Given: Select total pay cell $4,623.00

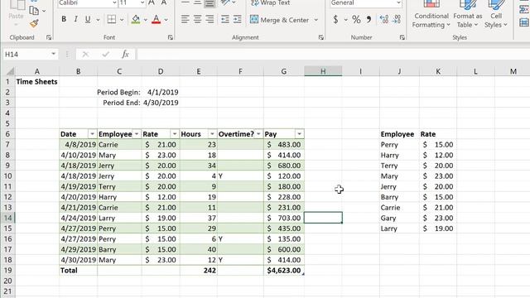Looking at the screenshot, I should click(x=284, y=271).
